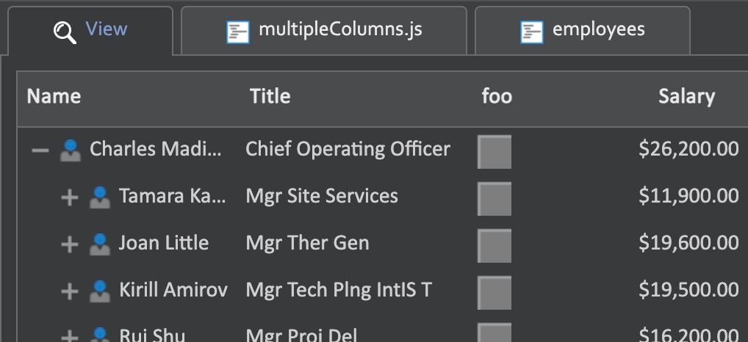
Task: Expand the Kirill Amirov node
Action: pos(69,291)
